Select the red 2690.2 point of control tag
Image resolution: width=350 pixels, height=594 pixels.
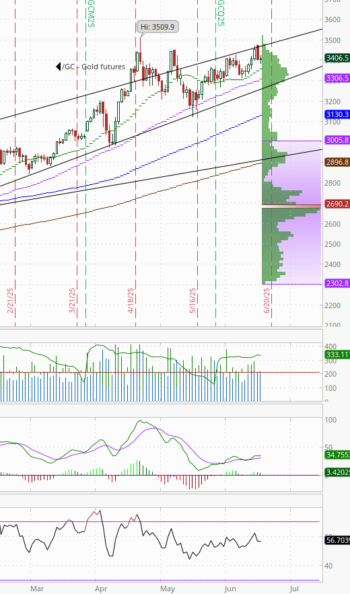coord(337,204)
